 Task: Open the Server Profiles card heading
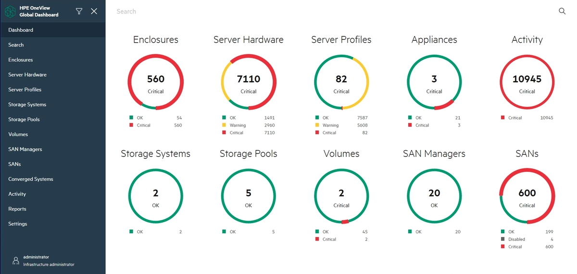(x=341, y=40)
